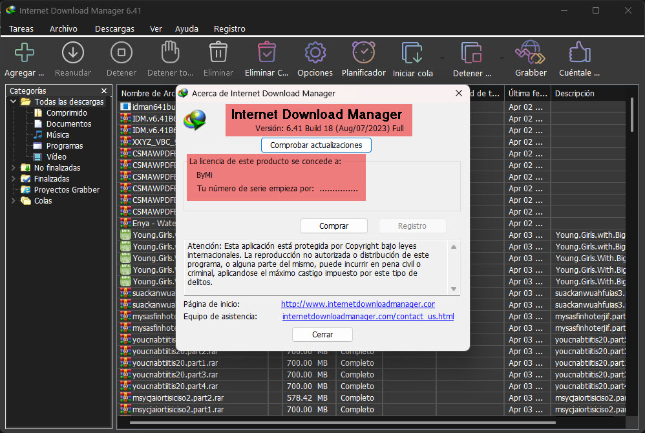The width and height of the screenshot is (645, 433).
Task: Click the Eliminar trash can icon
Action: tap(218, 52)
